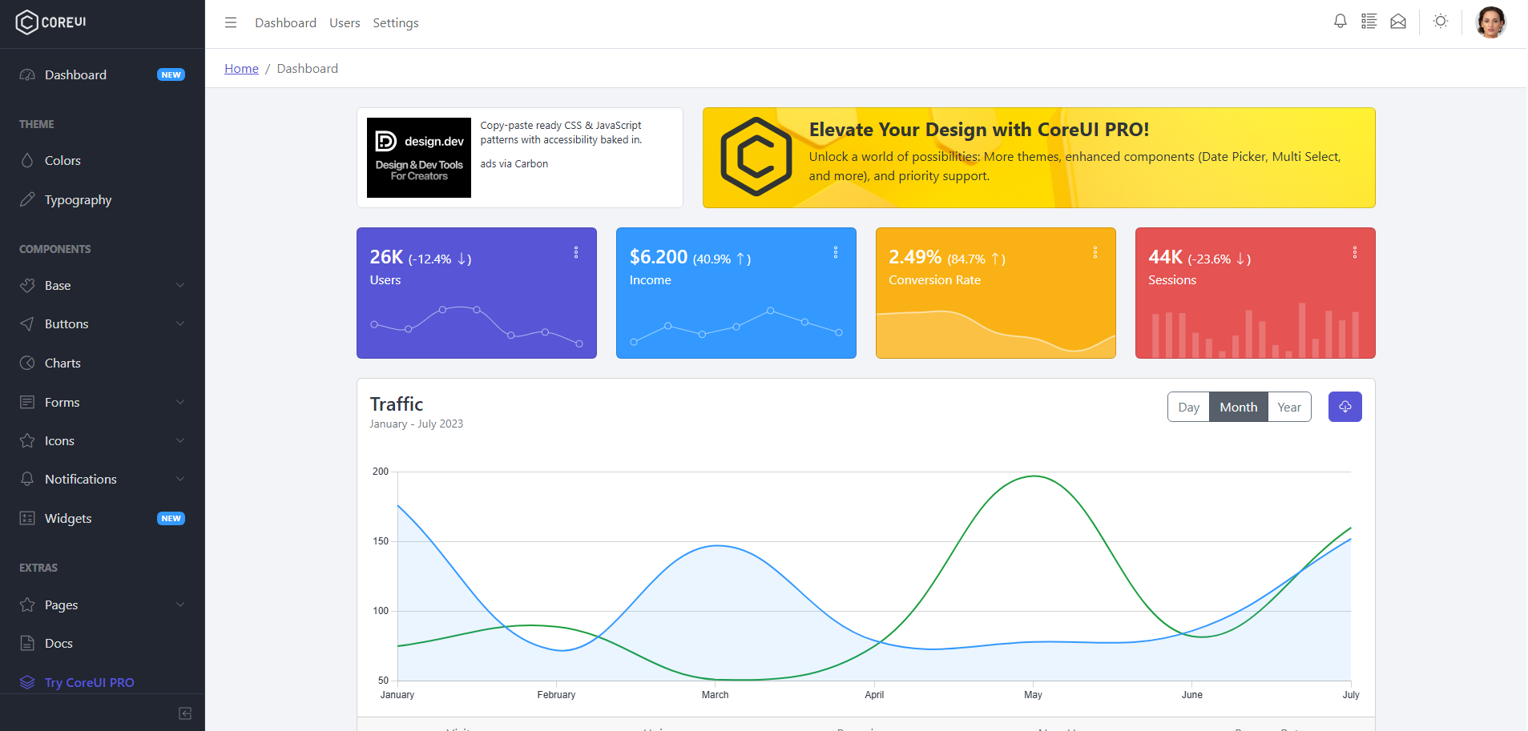
Task: Click the Docs document icon
Action: coord(27,643)
